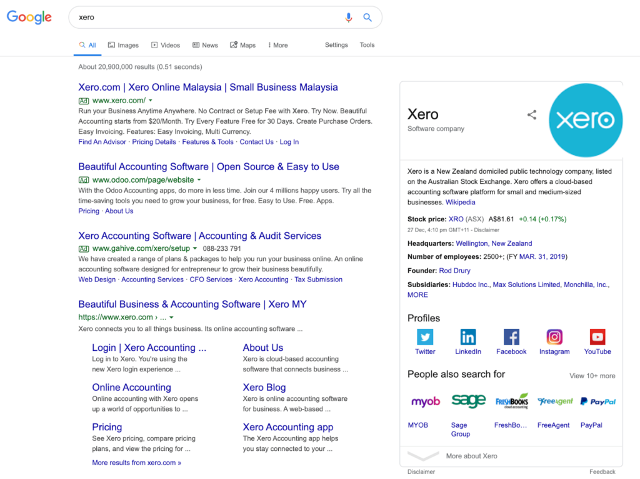Click the MYOB logo thumbnail
Viewport: 640px width, 479px height.
425,402
